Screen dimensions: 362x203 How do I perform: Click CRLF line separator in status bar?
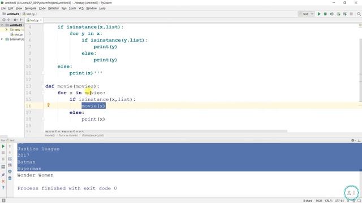coord(329,201)
